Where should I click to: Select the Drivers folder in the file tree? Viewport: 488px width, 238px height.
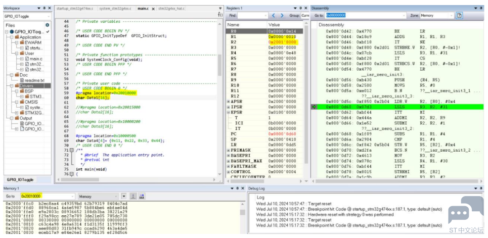pyautogui.click(x=26, y=85)
